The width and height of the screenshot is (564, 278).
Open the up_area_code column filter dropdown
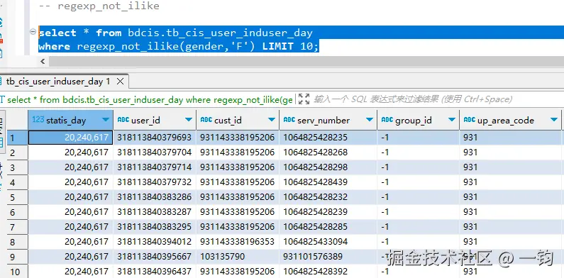[554, 120]
